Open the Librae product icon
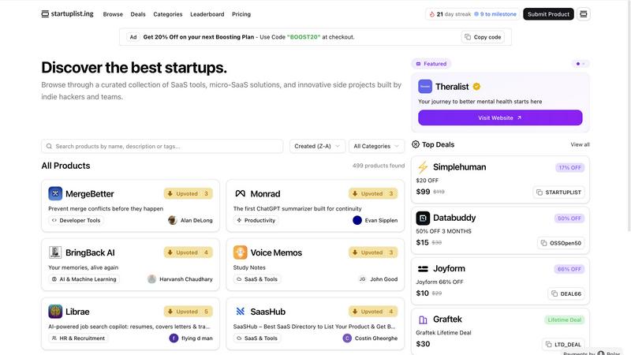The image size is (631, 355). click(55, 312)
